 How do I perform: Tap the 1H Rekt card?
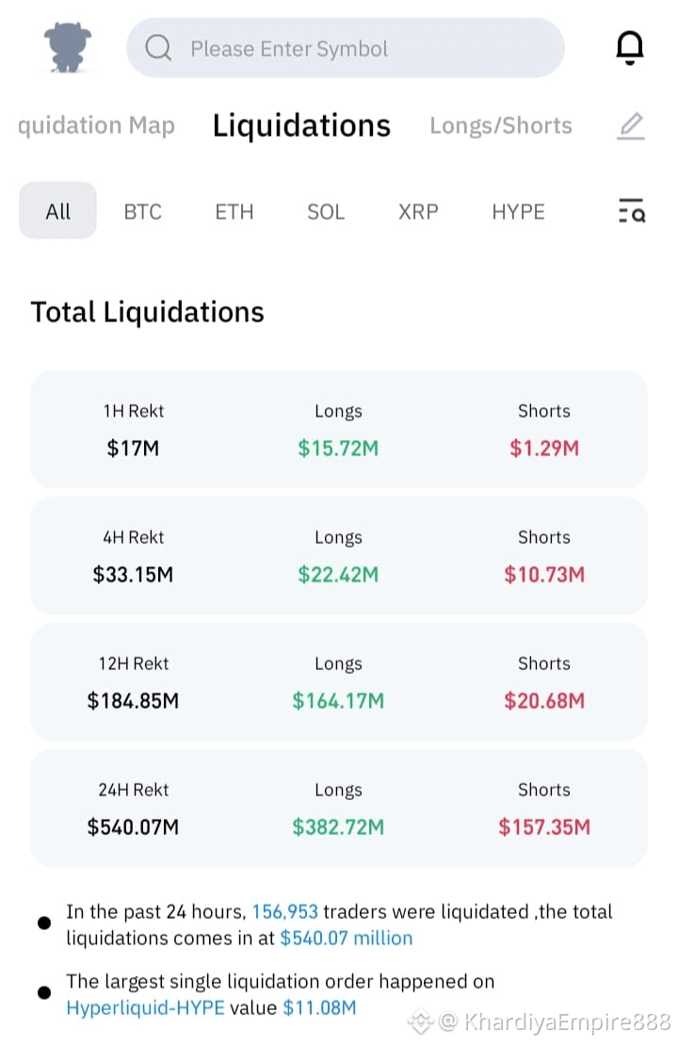pyautogui.click(x=338, y=429)
